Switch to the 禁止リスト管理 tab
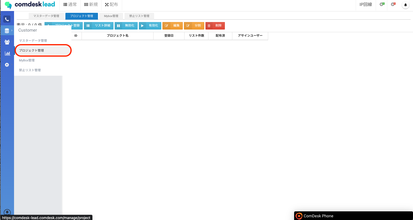The width and height of the screenshot is (413, 220). pos(139,16)
